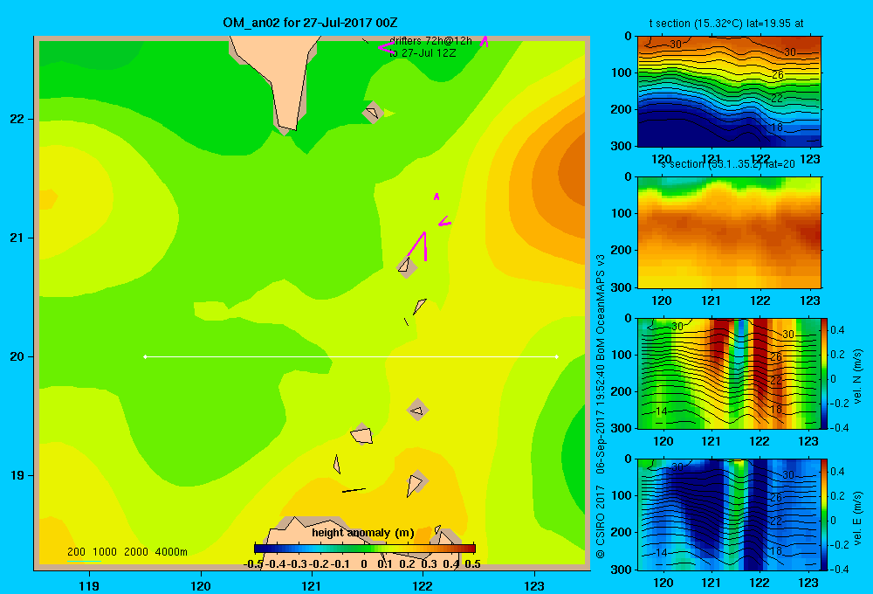Screen dimensions: 873x594
Task: Click the depth 300 label on temperature section
Action: (x=622, y=145)
